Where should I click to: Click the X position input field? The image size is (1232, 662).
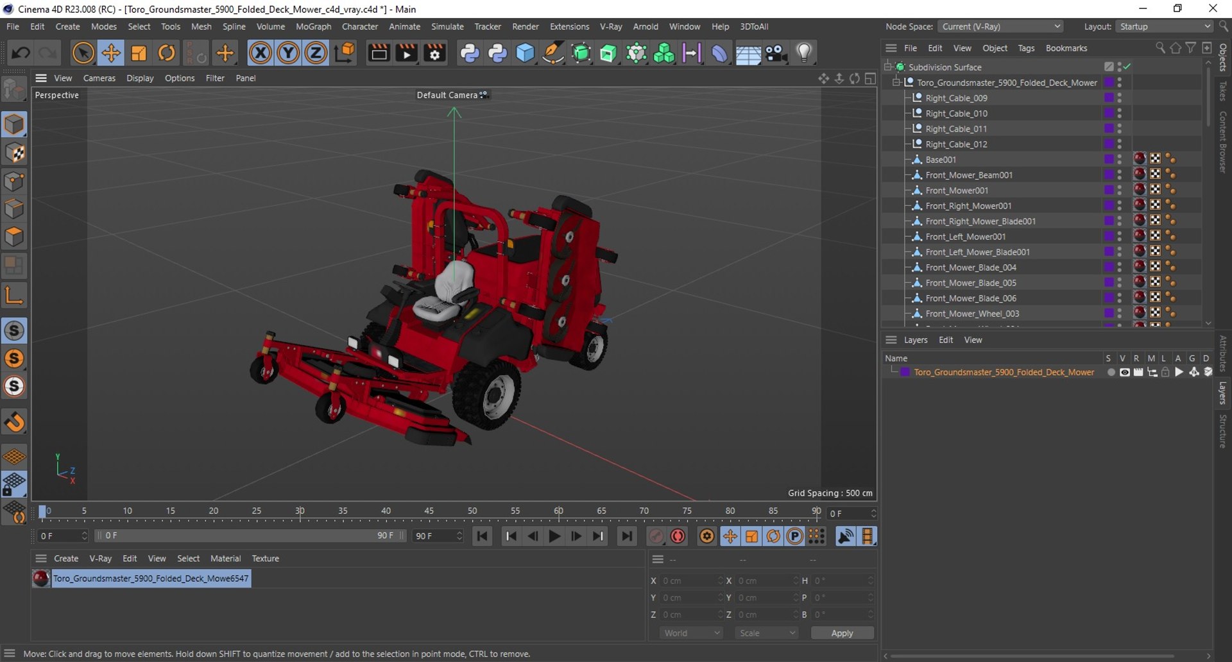(690, 581)
